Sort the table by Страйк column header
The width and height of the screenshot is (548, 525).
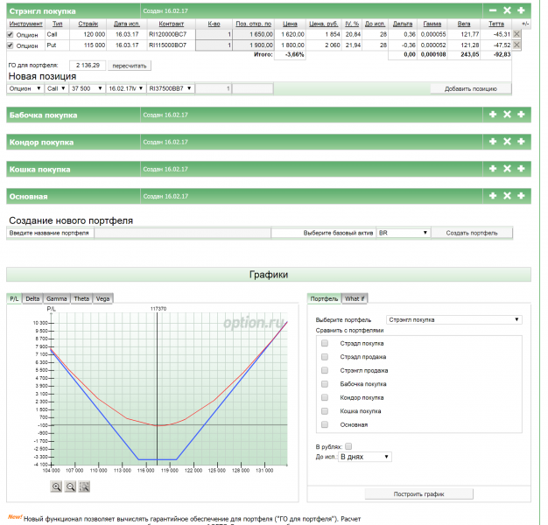tap(88, 24)
